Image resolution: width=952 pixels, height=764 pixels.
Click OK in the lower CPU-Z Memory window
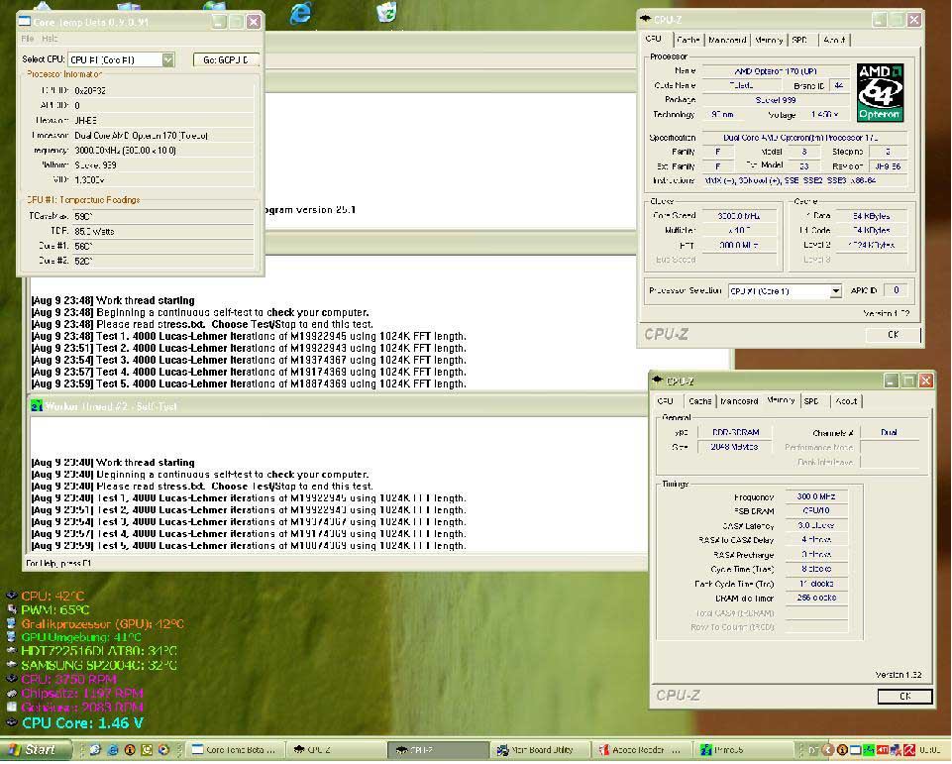[x=904, y=696]
